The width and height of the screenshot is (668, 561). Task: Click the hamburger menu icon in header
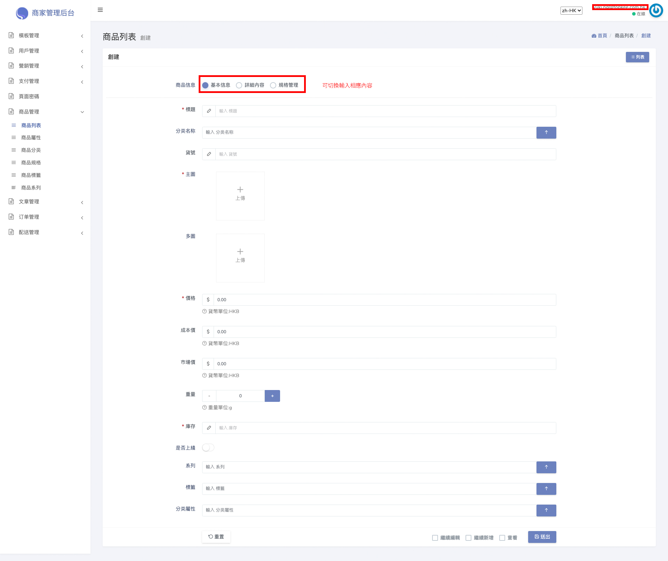[x=100, y=10]
